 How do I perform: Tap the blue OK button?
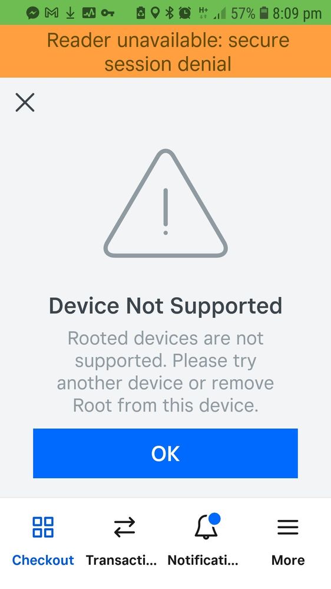(165, 453)
